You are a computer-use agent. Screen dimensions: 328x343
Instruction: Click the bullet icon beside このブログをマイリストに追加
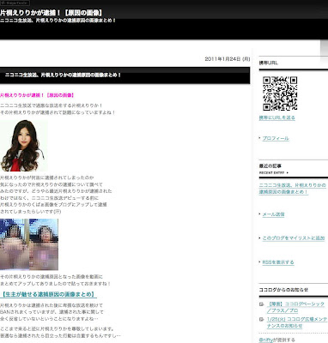coord(260,238)
